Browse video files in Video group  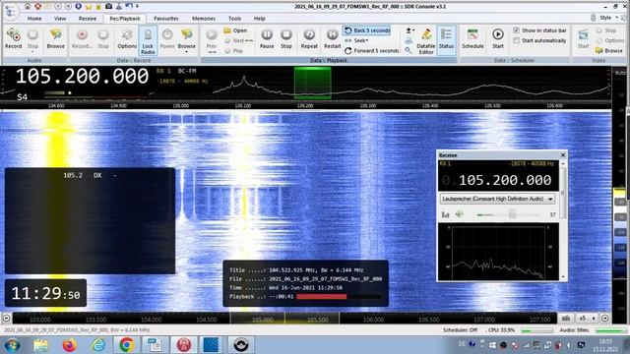click(x=608, y=50)
